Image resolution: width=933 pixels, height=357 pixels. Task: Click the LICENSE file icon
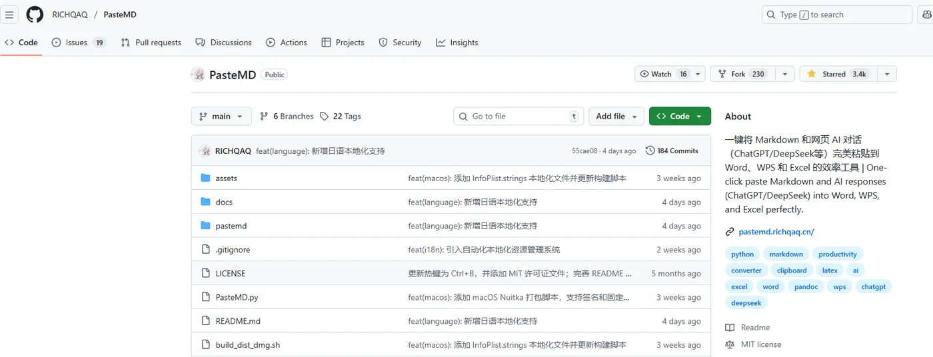[x=205, y=274]
